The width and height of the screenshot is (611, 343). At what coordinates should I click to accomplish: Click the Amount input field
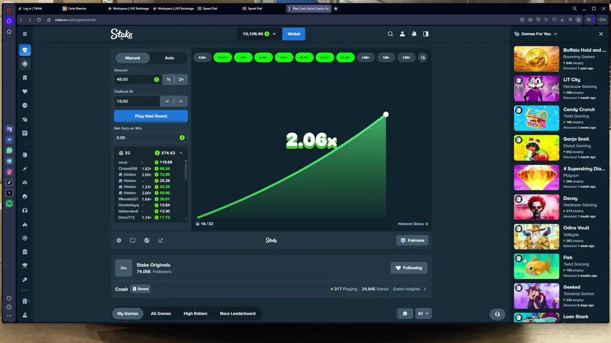point(137,80)
